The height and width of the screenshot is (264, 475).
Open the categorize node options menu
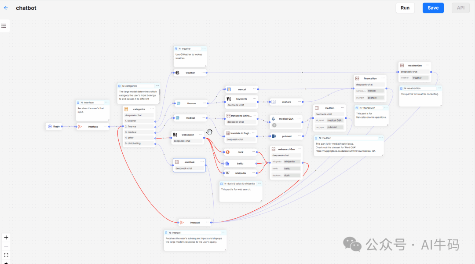(x=152, y=109)
